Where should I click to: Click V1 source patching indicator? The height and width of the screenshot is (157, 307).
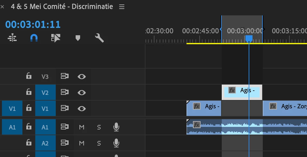pos(12,108)
